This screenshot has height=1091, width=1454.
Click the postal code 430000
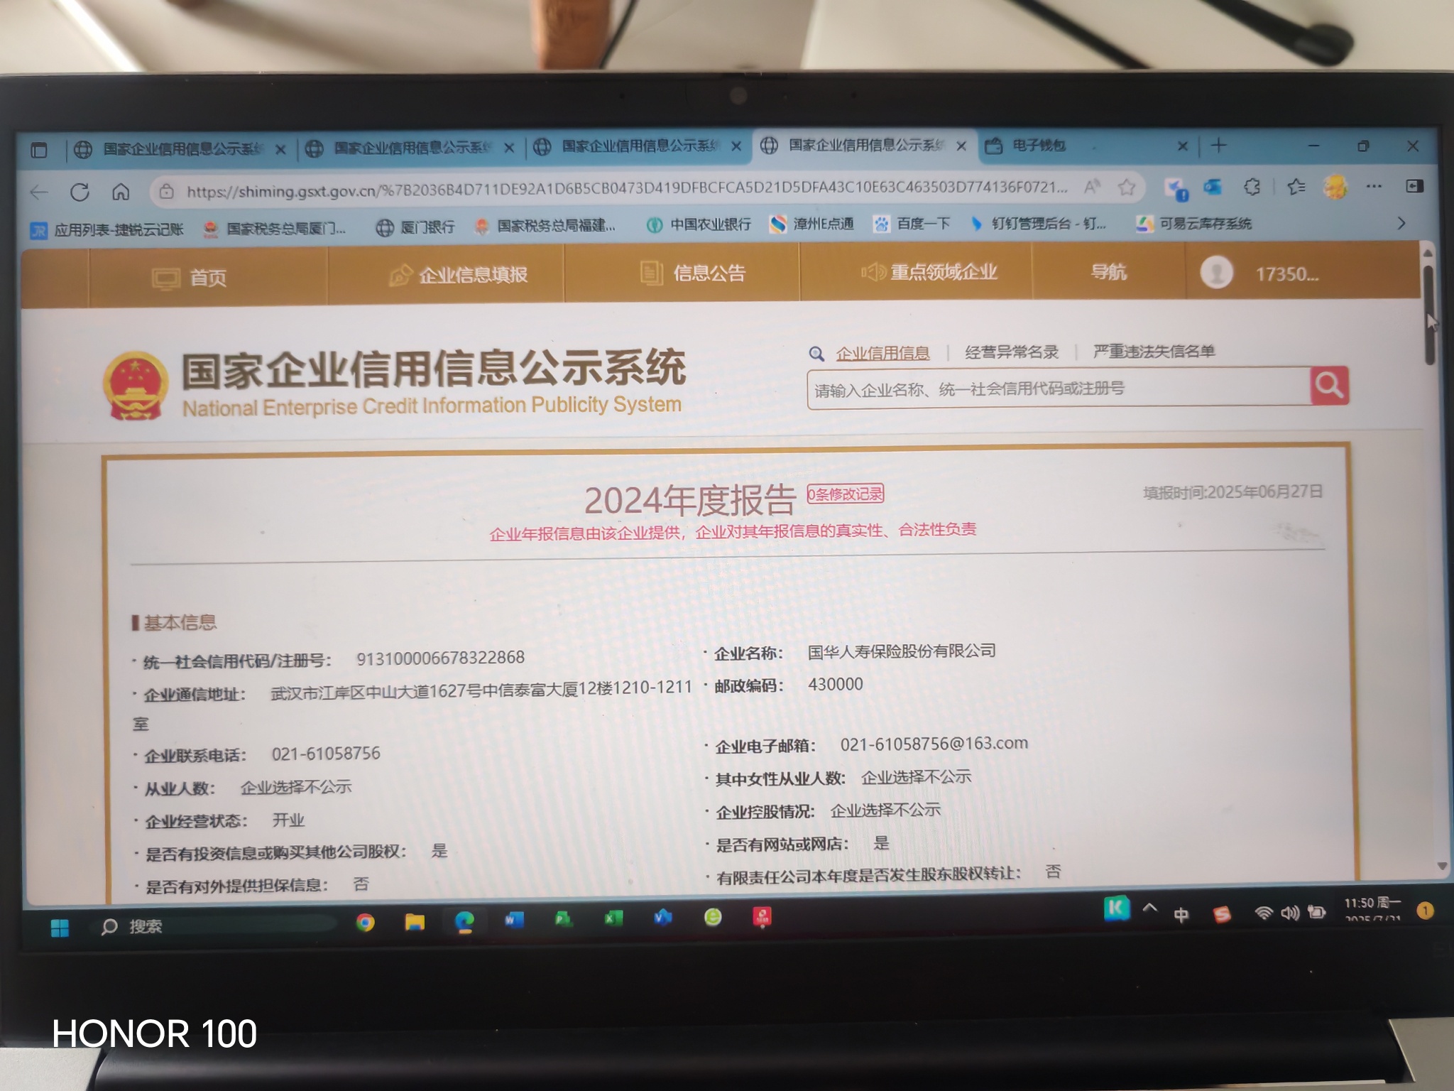(x=836, y=684)
